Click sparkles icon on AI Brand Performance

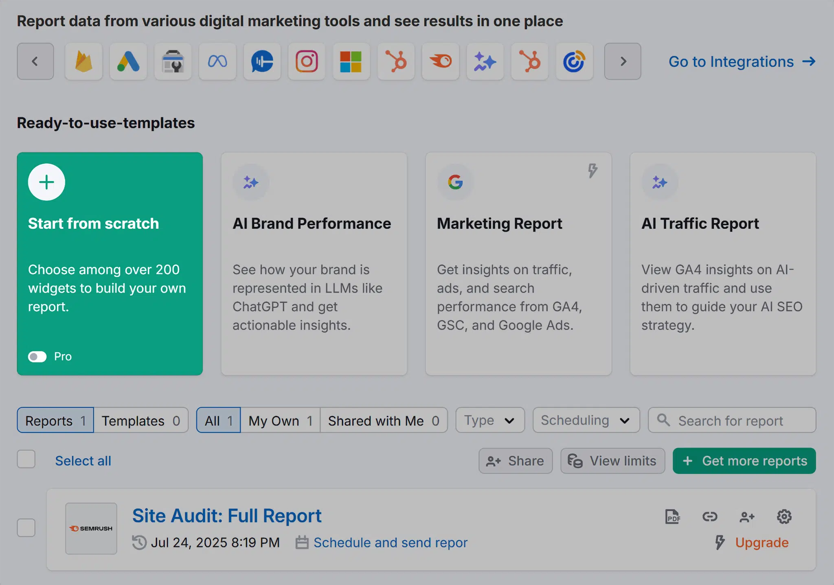point(251,182)
